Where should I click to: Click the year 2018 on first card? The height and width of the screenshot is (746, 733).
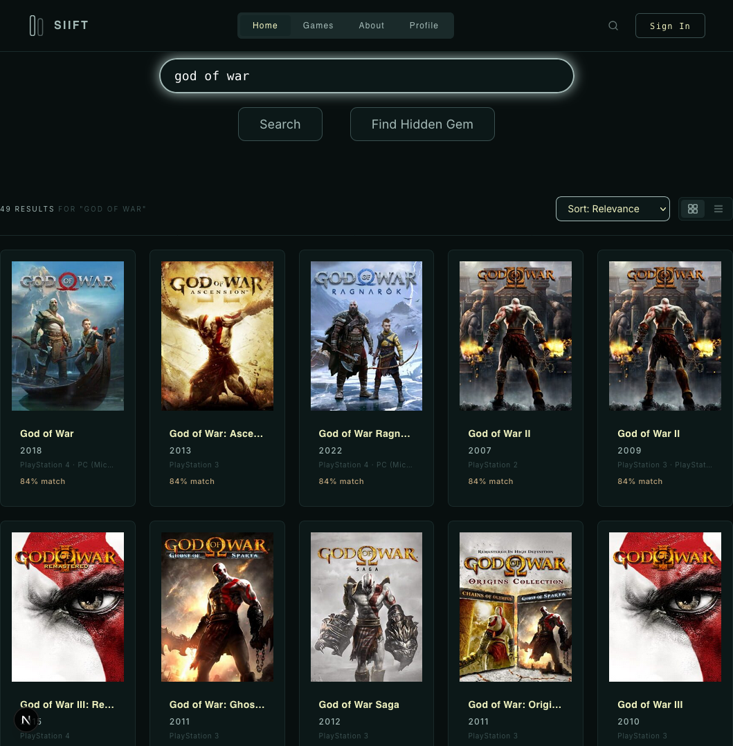pyautogui.click(x=31, y=451)
